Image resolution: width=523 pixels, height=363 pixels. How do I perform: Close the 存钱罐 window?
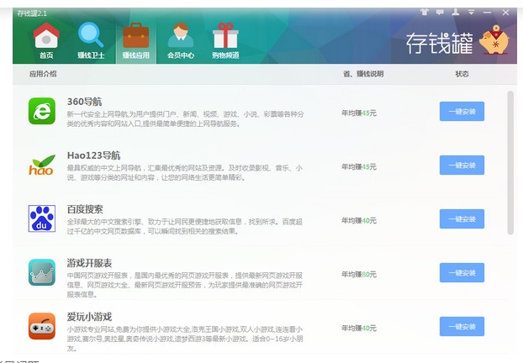click(505, 13)
